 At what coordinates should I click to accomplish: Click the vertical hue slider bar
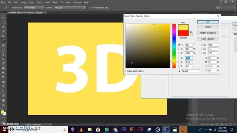(x=174, y=46)
